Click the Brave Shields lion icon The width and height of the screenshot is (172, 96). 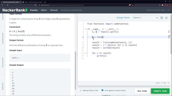(x=130, y=5)
